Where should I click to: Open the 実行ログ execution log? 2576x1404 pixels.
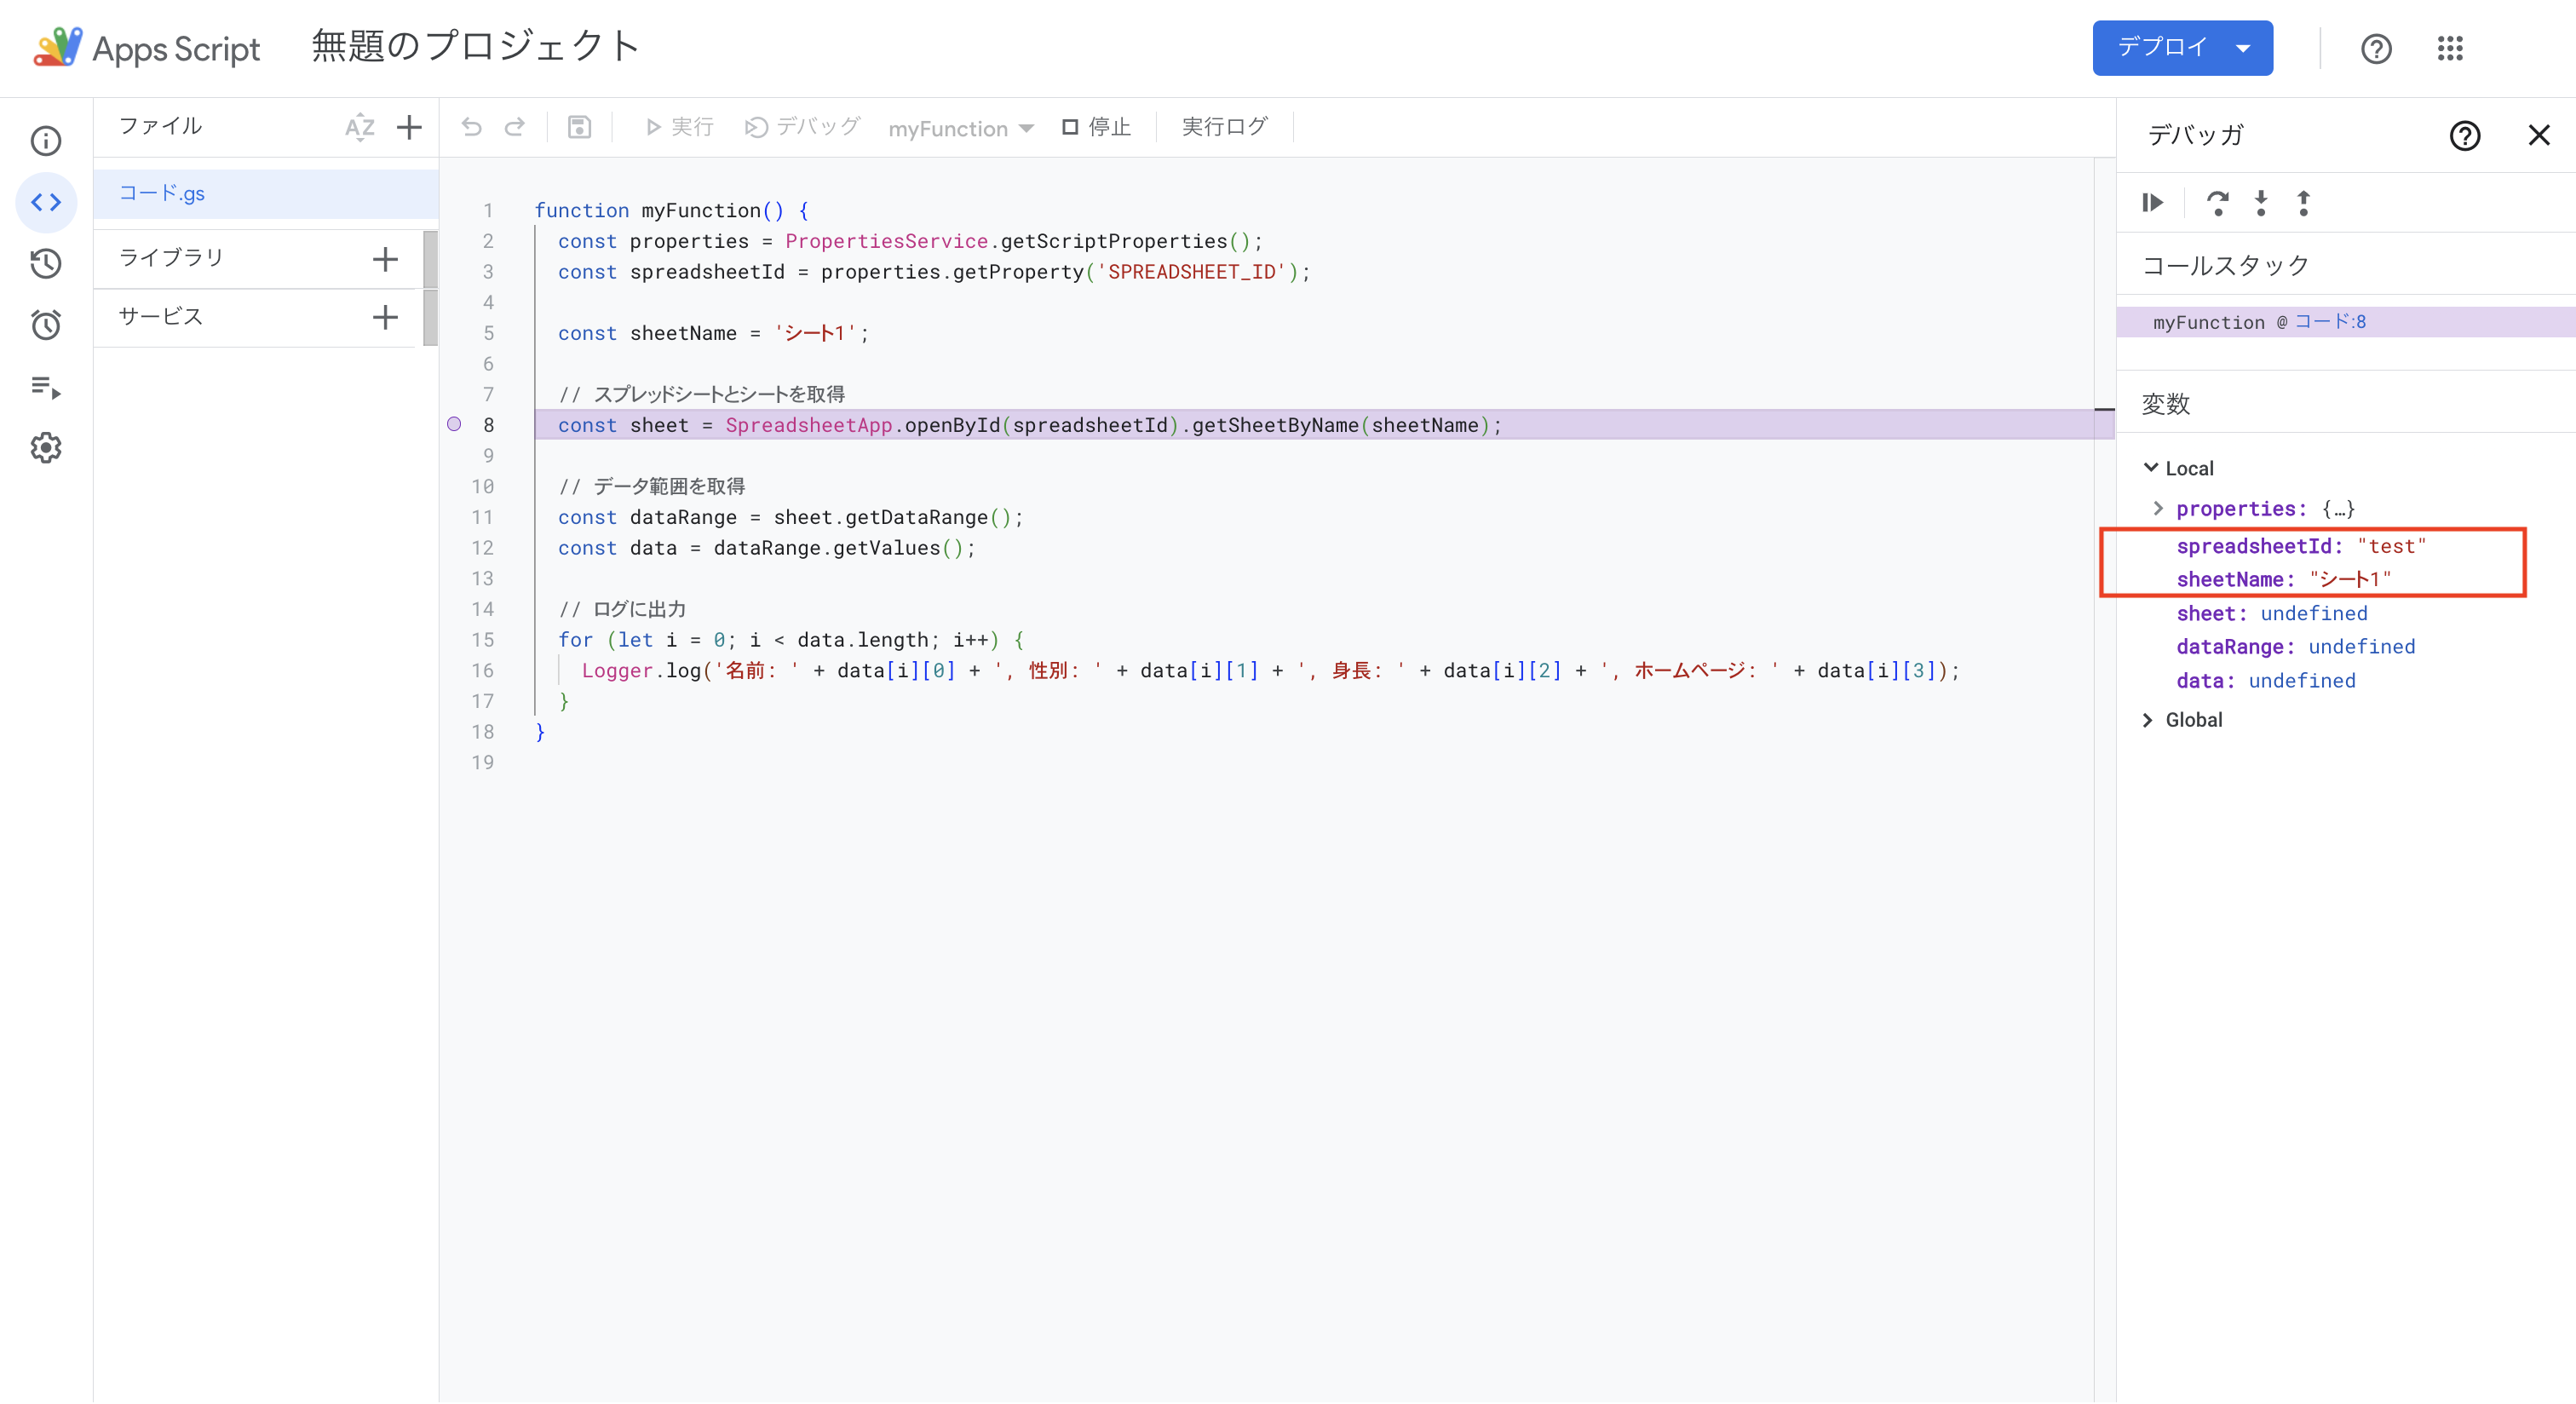tap(1223, 126)
